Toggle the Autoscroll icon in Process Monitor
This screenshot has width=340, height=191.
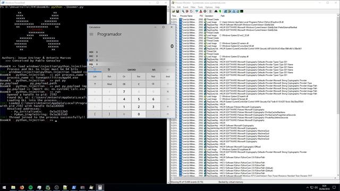[187, 11]
